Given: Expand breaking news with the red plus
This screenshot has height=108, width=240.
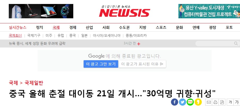Looking at the screenshot, I should (139, 44).
